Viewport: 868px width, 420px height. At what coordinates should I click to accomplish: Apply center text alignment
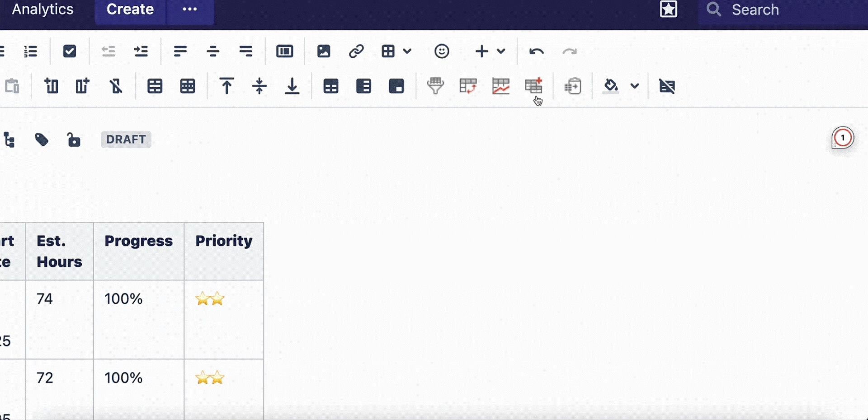tap(212, 51)
